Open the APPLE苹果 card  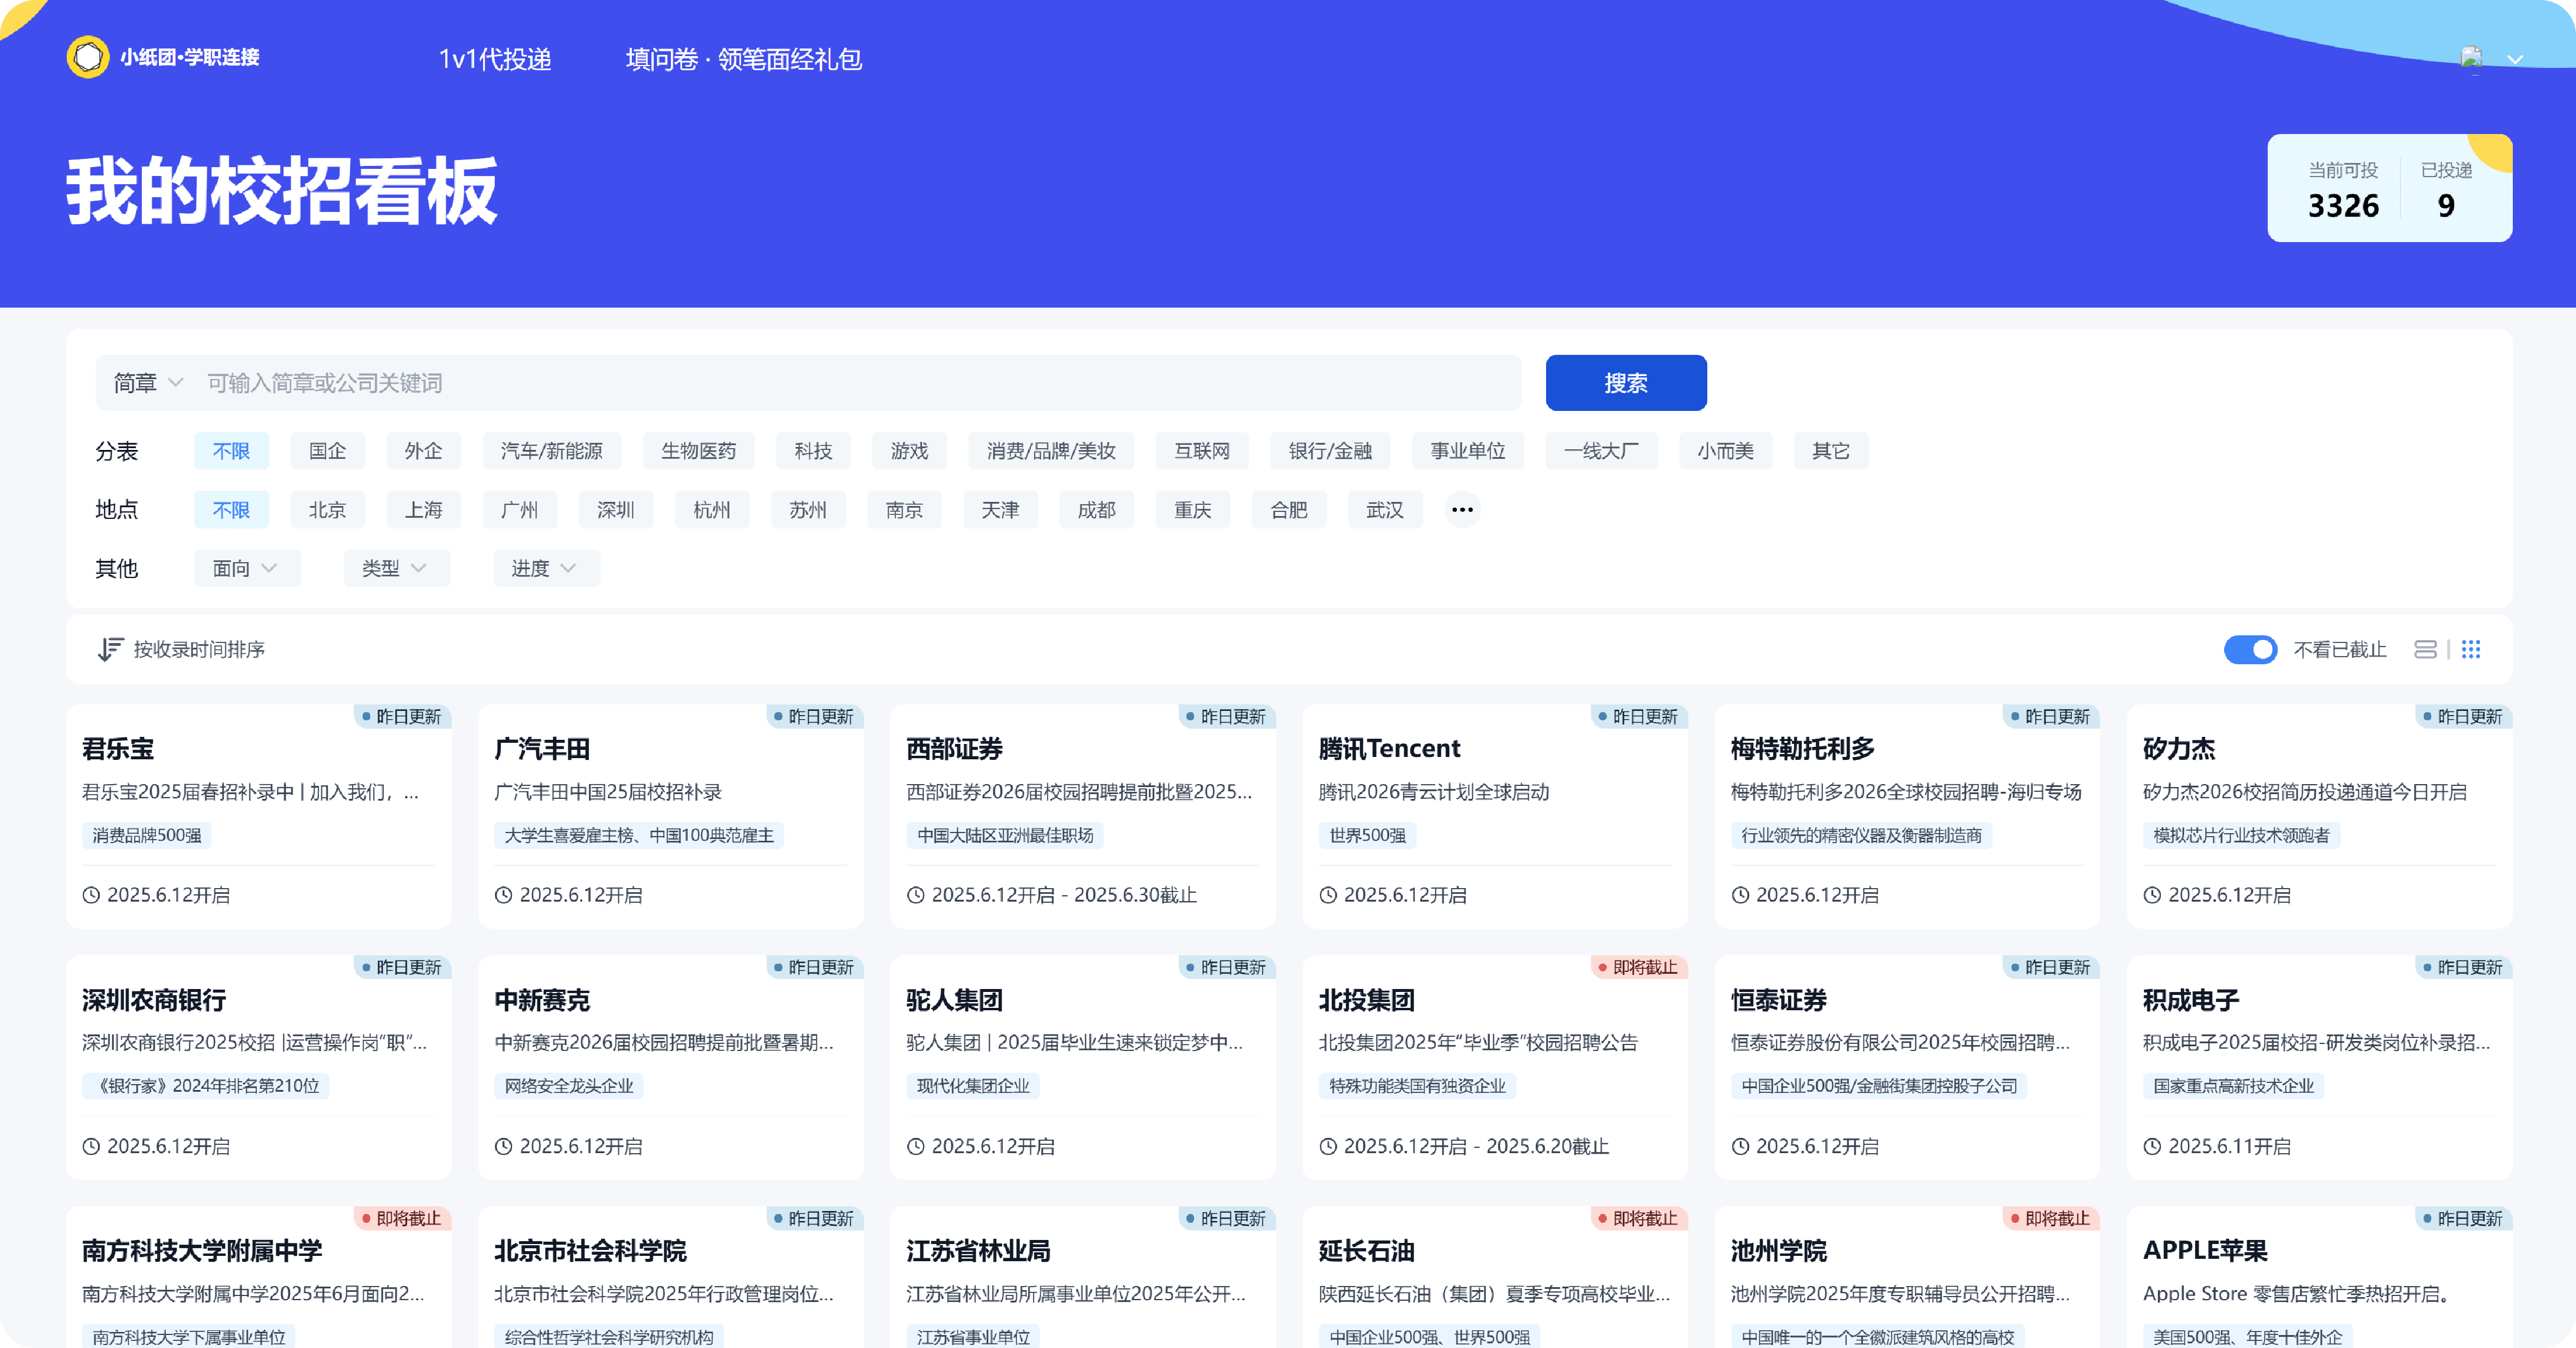click(x=2319, y=1277)
